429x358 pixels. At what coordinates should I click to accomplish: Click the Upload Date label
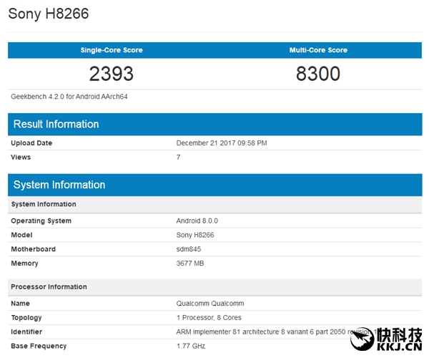(x=31, y=143)
